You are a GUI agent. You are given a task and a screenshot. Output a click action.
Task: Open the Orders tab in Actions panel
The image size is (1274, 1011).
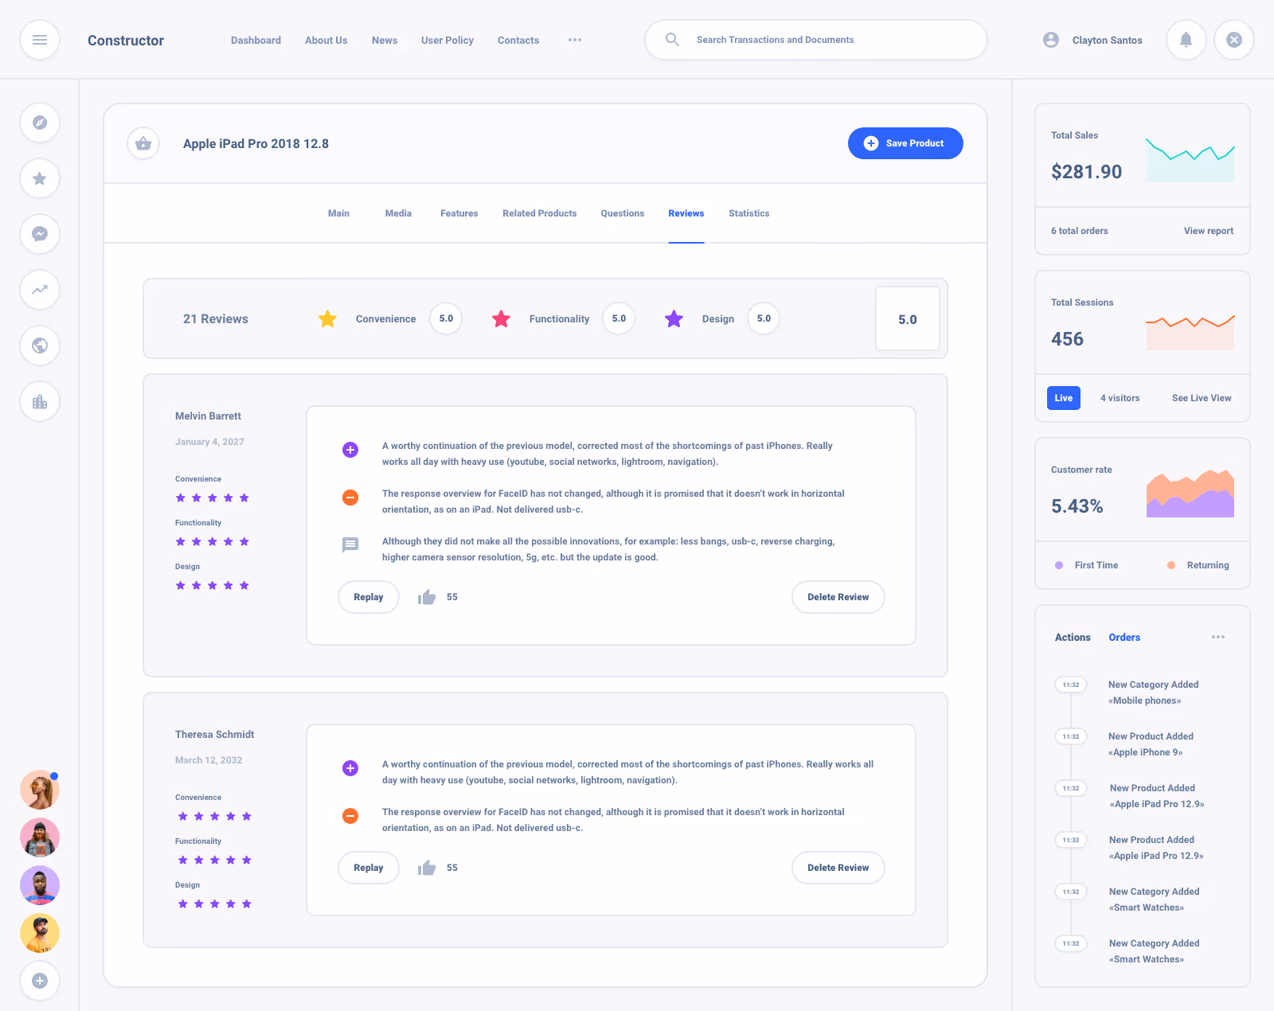pos(1124,637)
